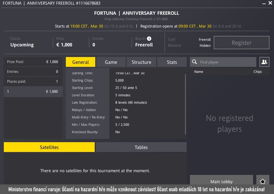Switch to the Structure tab
The width and height of the screenshot is (274, 194).
click(x=141, y=62)
